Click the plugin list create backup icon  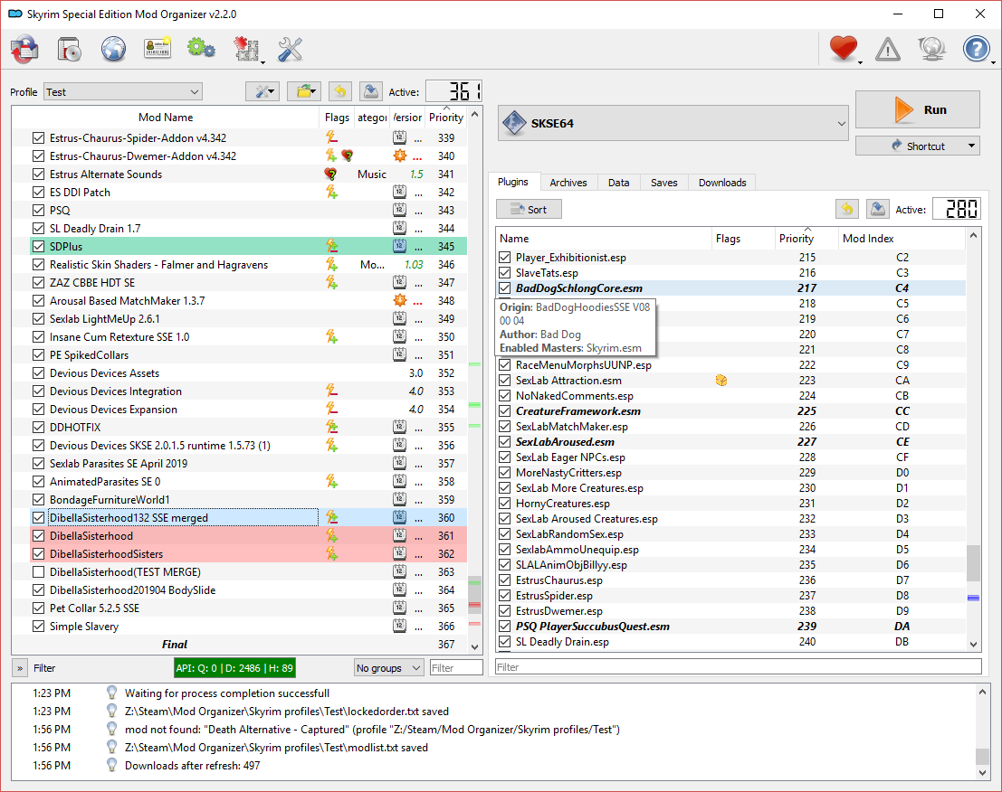click(x=877, y=209)
